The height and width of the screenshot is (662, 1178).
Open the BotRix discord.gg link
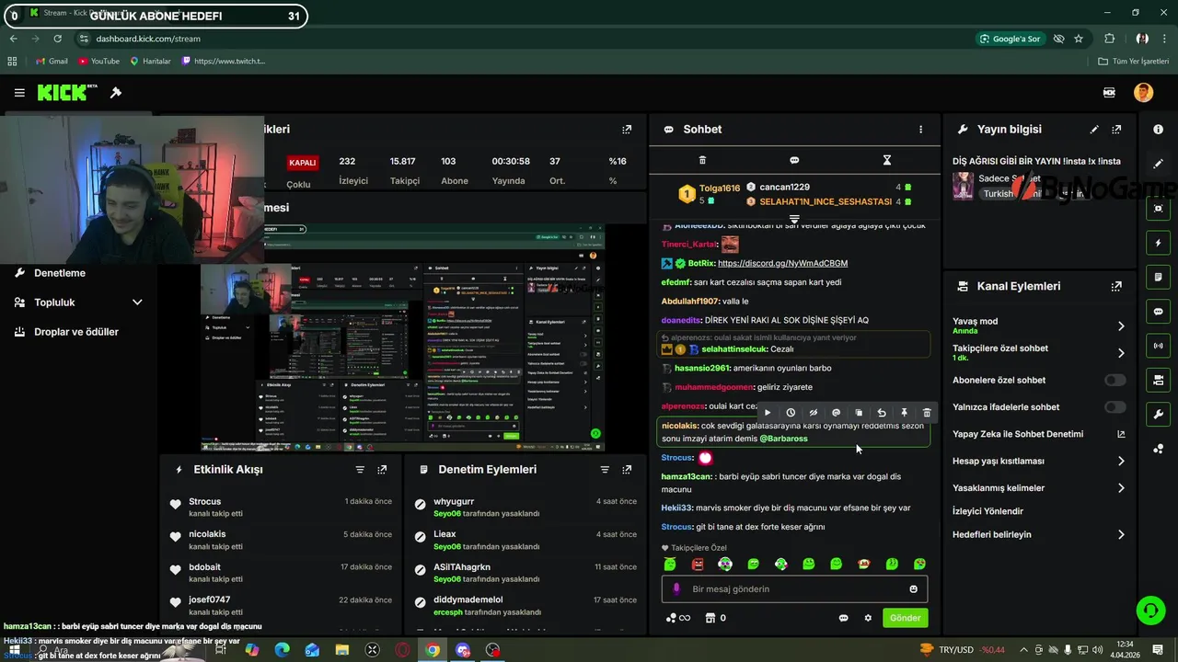tap(782, 263)
